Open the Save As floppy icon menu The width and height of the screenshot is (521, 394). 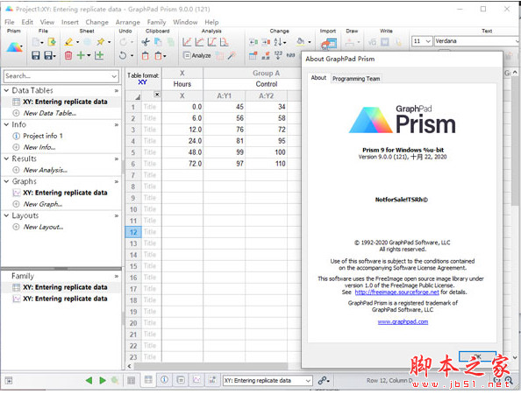pos(50,55)
